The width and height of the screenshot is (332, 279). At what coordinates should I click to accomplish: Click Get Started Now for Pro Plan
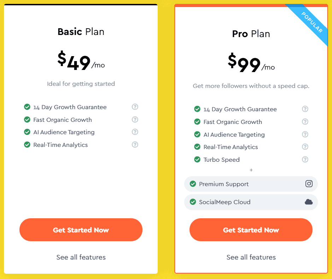click(251, 230)
